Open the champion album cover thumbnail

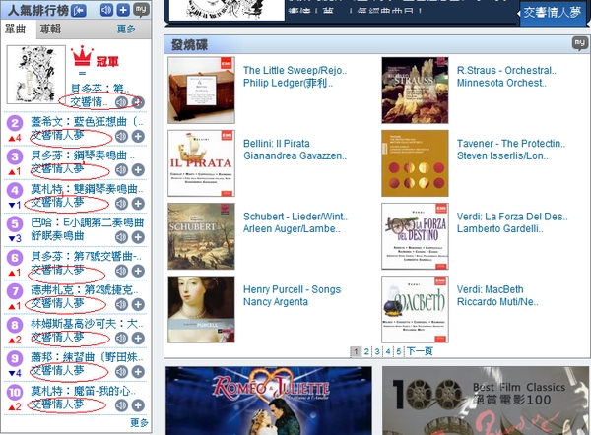tap(36, 75)
